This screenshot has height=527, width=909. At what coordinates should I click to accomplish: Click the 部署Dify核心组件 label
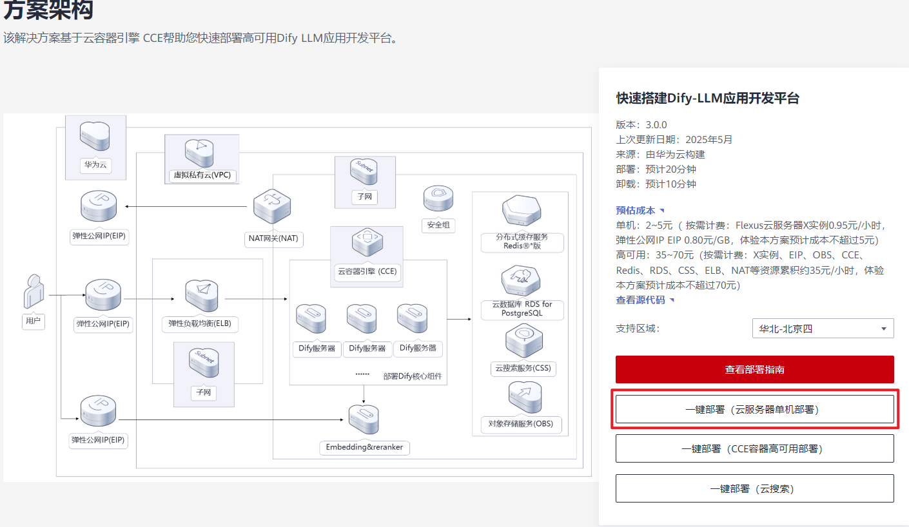(412, 376)
